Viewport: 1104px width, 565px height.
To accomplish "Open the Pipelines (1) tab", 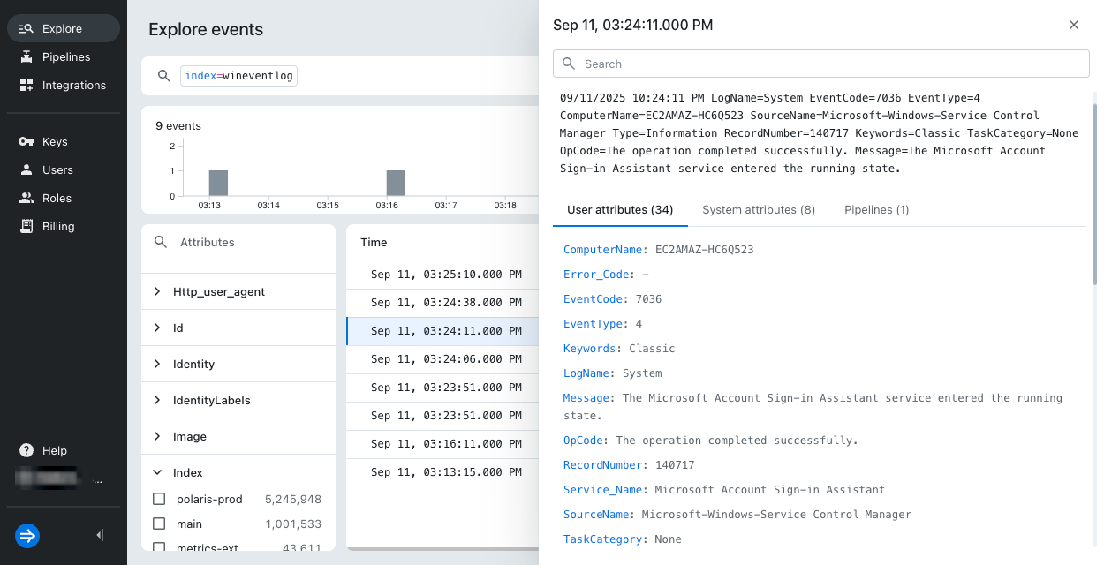I will (876, 209).
